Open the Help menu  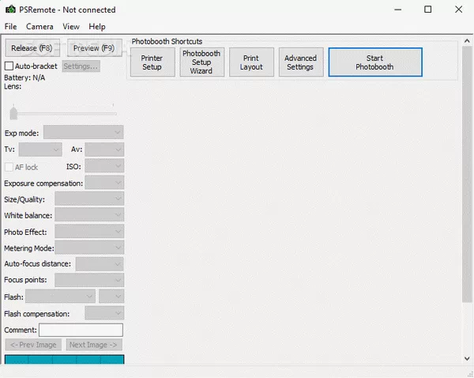pyautogui.click(x=97, y=27)
